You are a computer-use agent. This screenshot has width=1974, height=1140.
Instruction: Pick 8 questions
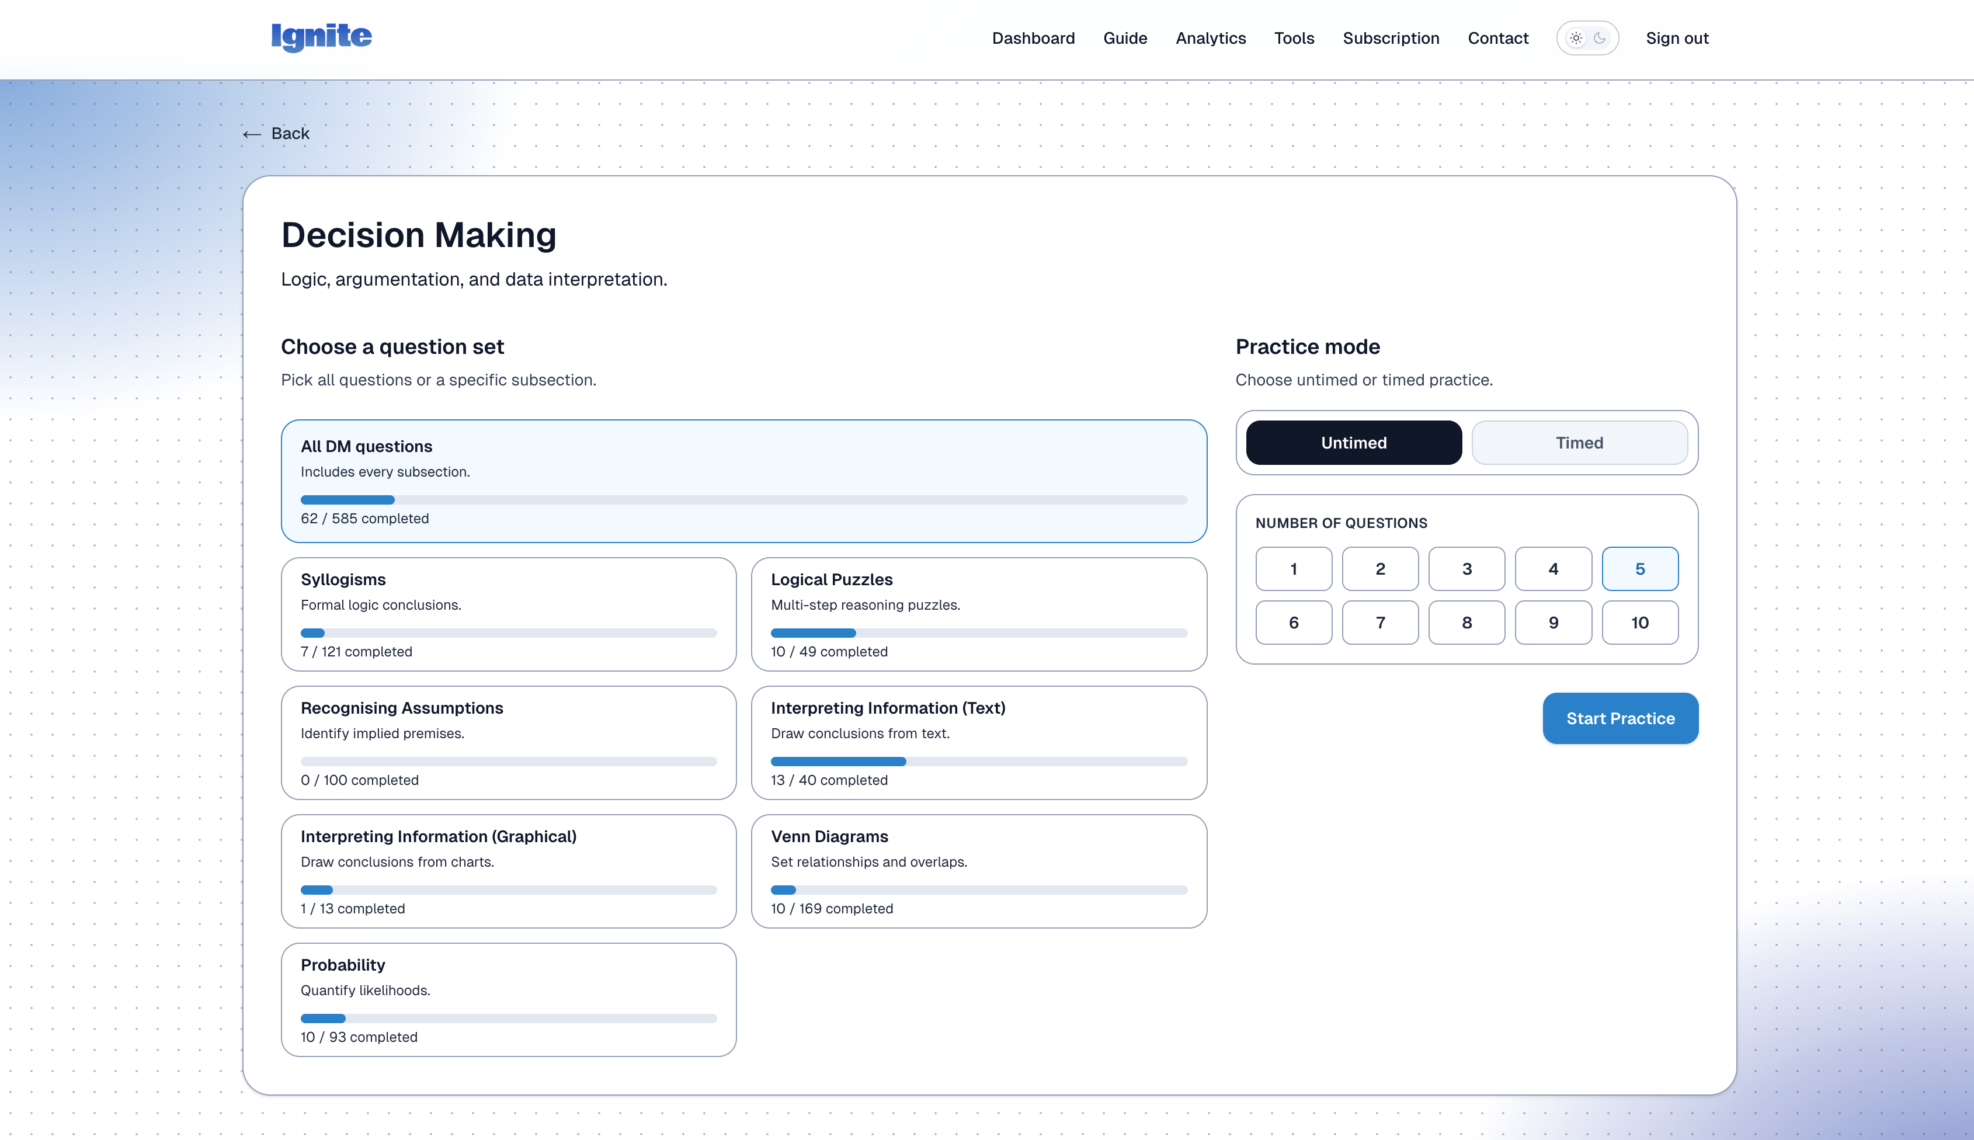pyautogui.click(x=1466, y=623)
